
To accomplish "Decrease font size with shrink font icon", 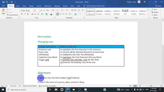I will pos(44,10).
